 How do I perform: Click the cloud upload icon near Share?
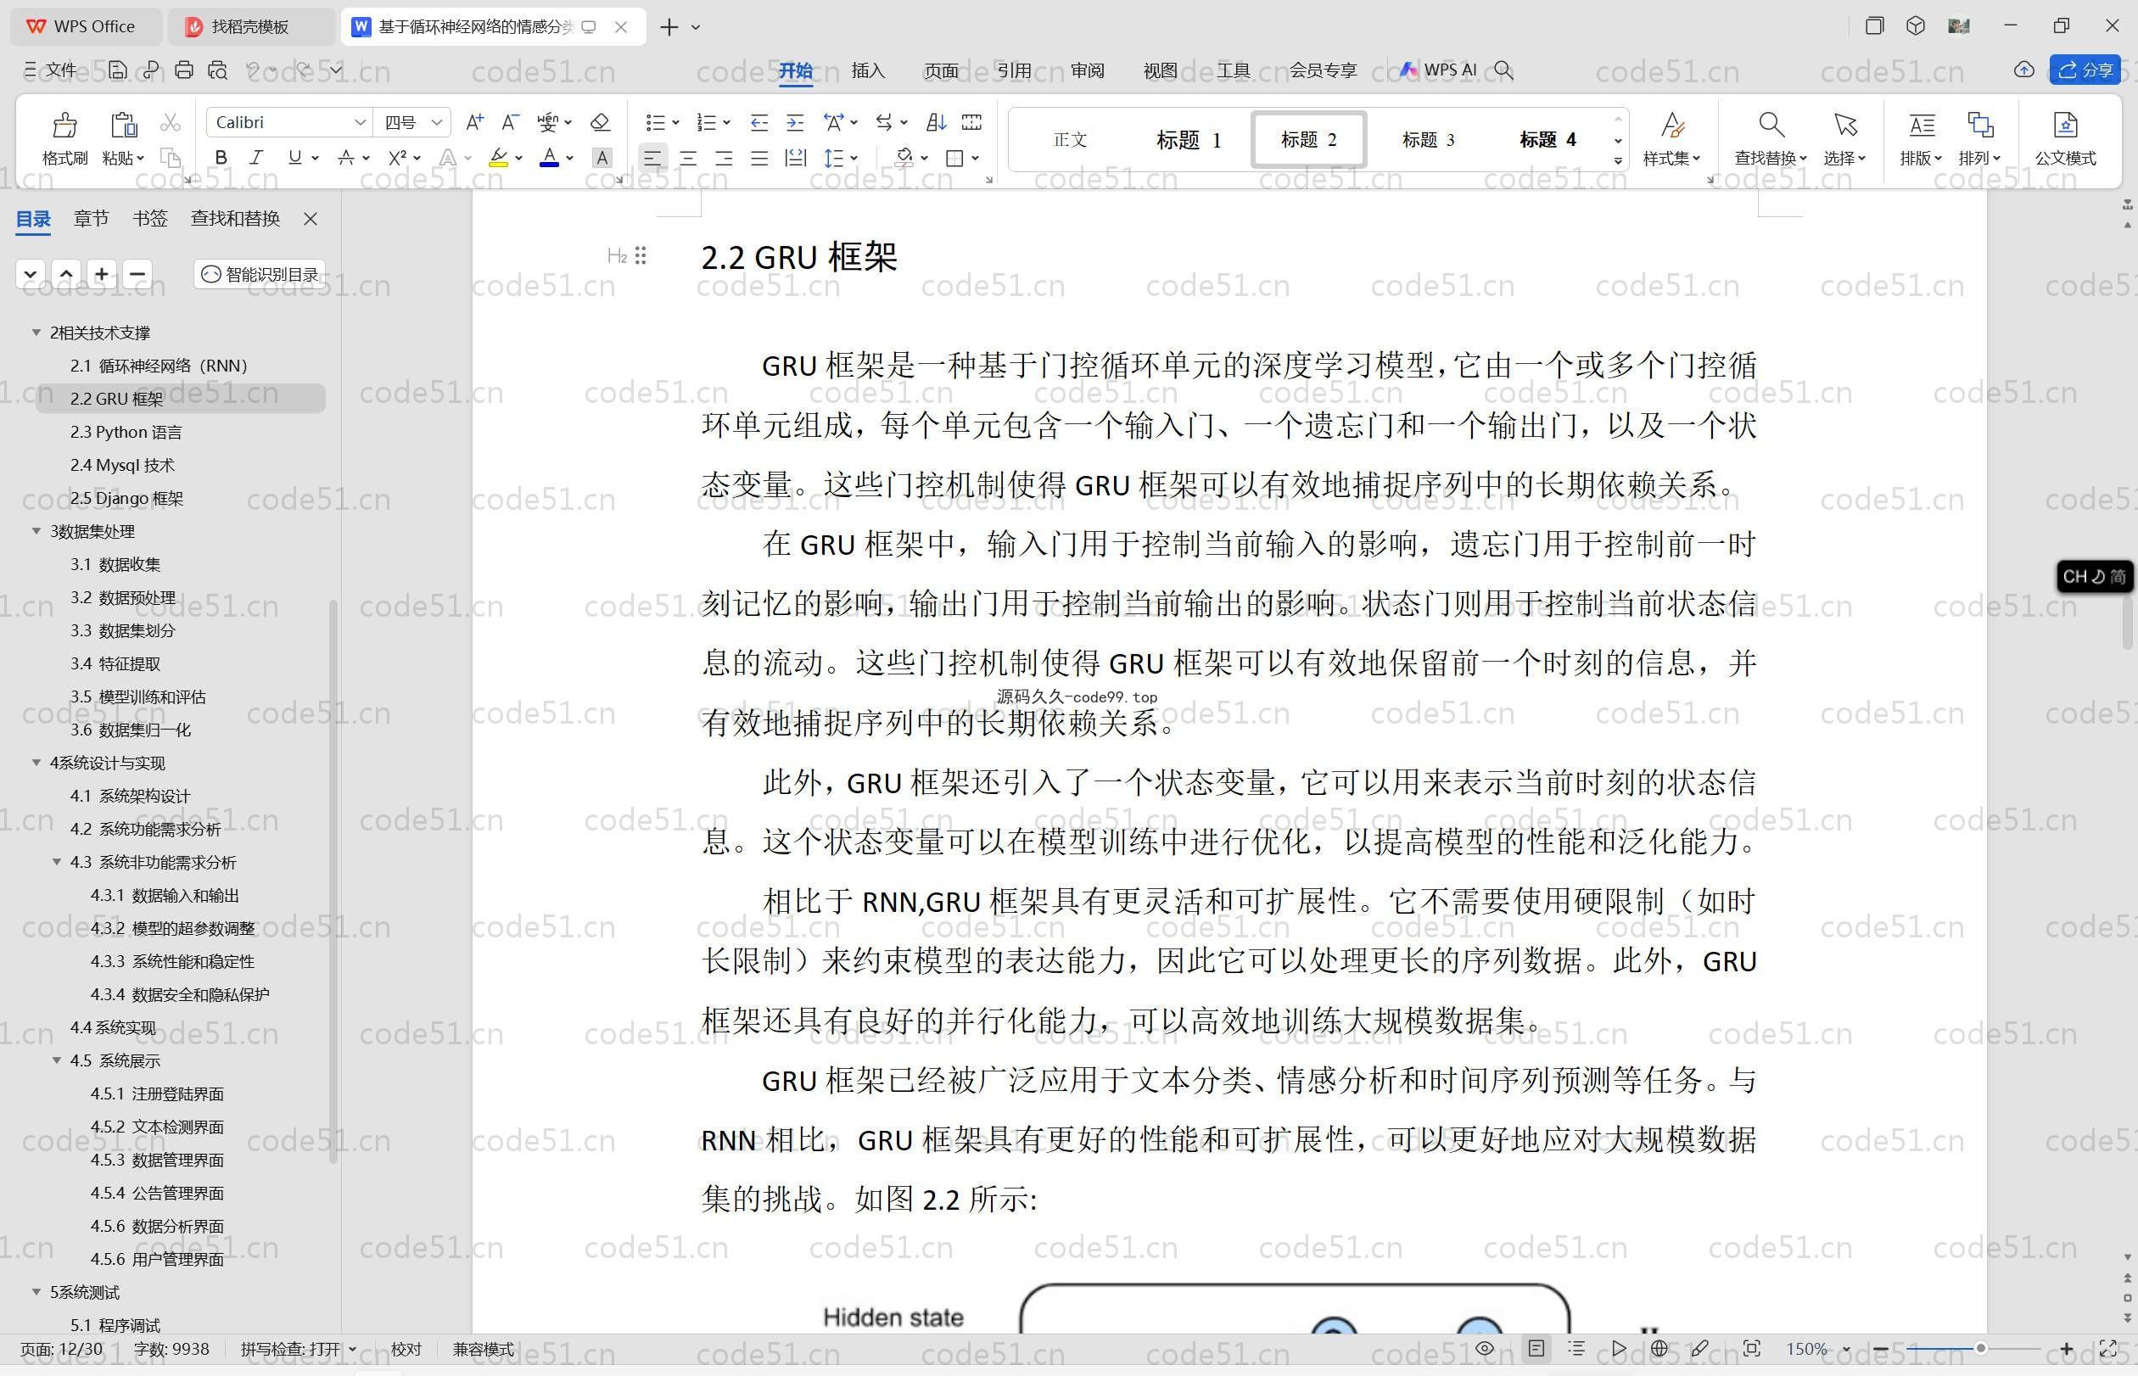(2023, 70)
